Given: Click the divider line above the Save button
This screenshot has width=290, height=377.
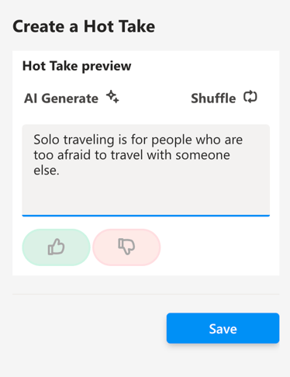Looking at the screenshot, I should tap(146, 294).
